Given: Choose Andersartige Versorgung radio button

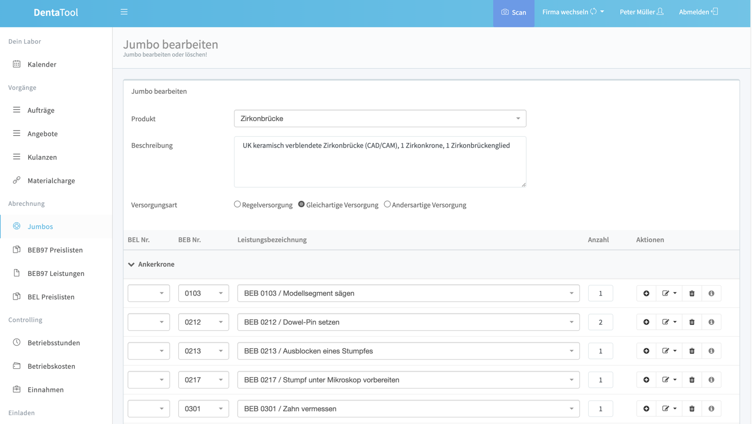Looking at the screenshot, I should tap(387, 204).
